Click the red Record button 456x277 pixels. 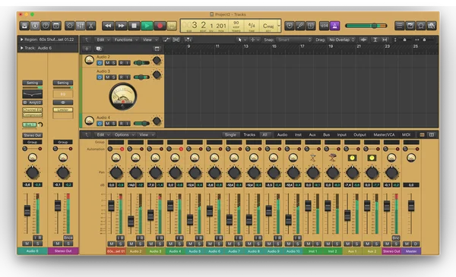click(x=160, y=26)
